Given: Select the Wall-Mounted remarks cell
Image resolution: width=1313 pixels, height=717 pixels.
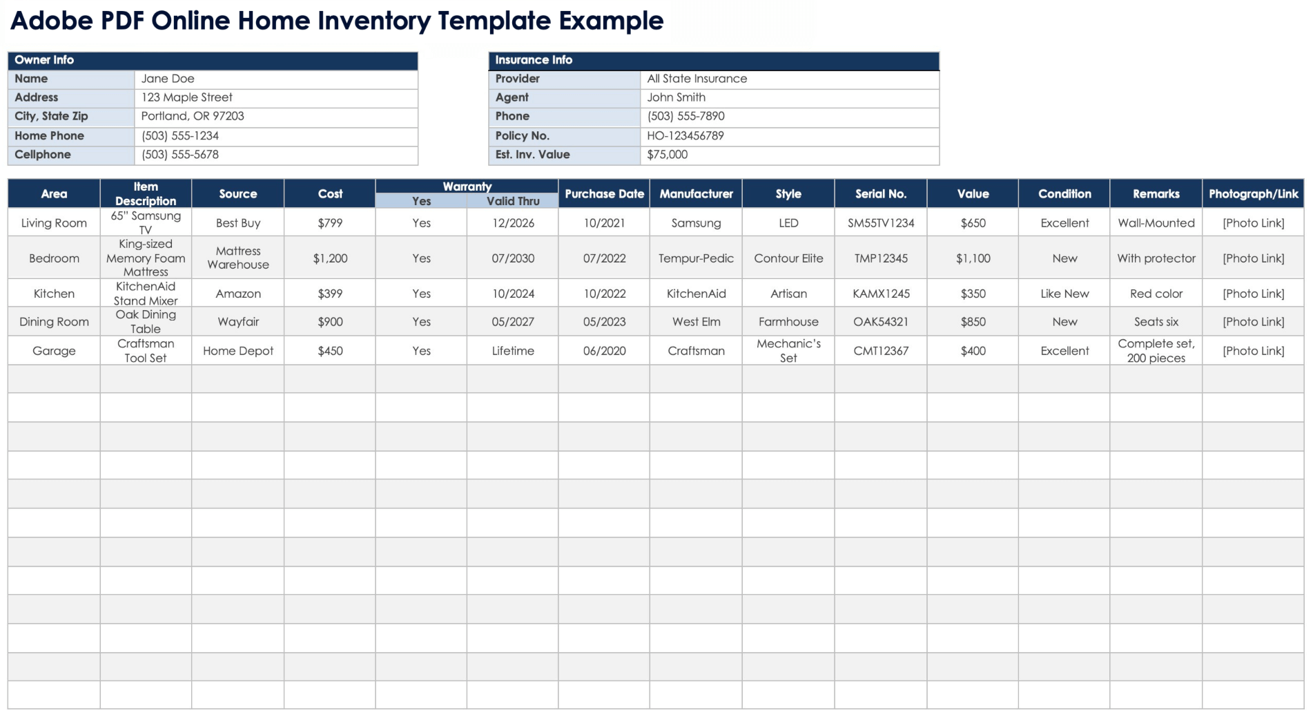Looking at the screenshot, I should 1156,223.
